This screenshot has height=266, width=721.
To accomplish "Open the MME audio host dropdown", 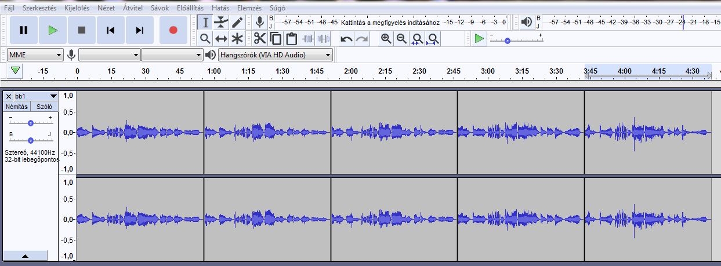I will (x=35, y=55).
